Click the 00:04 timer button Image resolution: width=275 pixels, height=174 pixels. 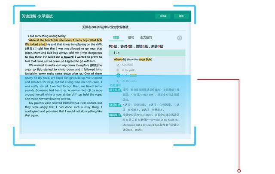click(163, 16)
